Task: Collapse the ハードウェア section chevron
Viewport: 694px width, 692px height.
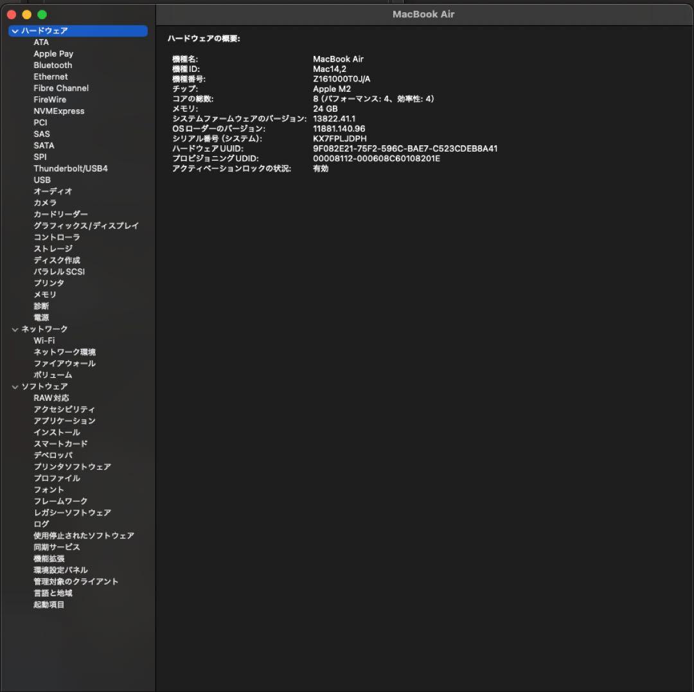Action: click(15, 31)
